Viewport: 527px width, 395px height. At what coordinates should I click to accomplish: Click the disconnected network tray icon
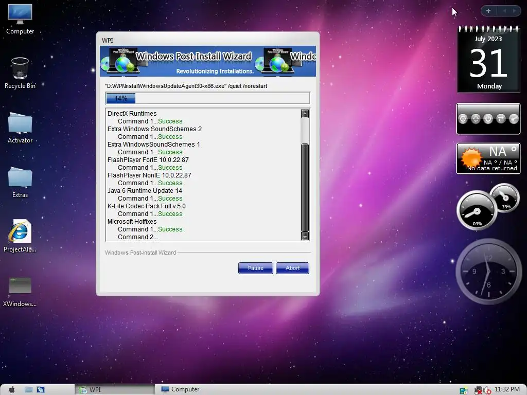(x=478, y=390)
